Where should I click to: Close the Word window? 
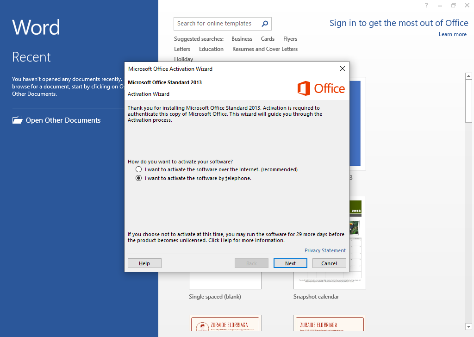pyautogui.click(x=467, y=5)
